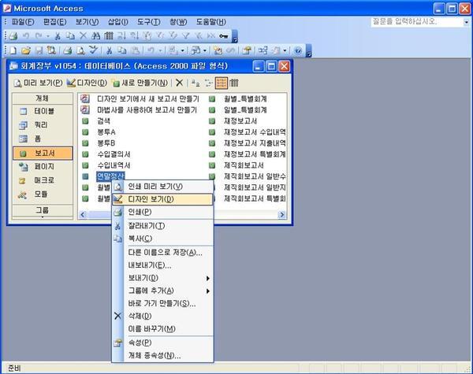
Task: Click the 그룹 bar button
Action: click(x=43, y=209)
